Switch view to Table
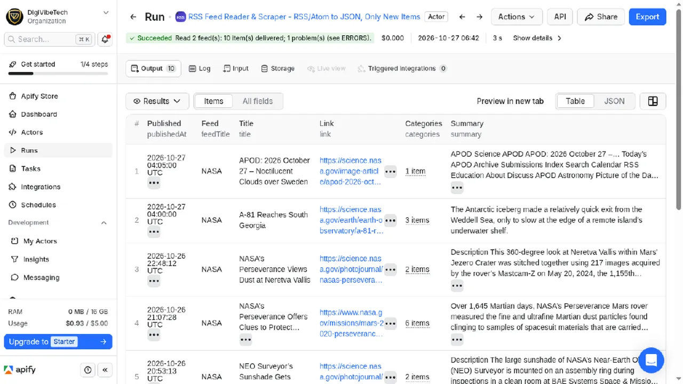The height and width of the screenshot is (384, 683). 575,101
